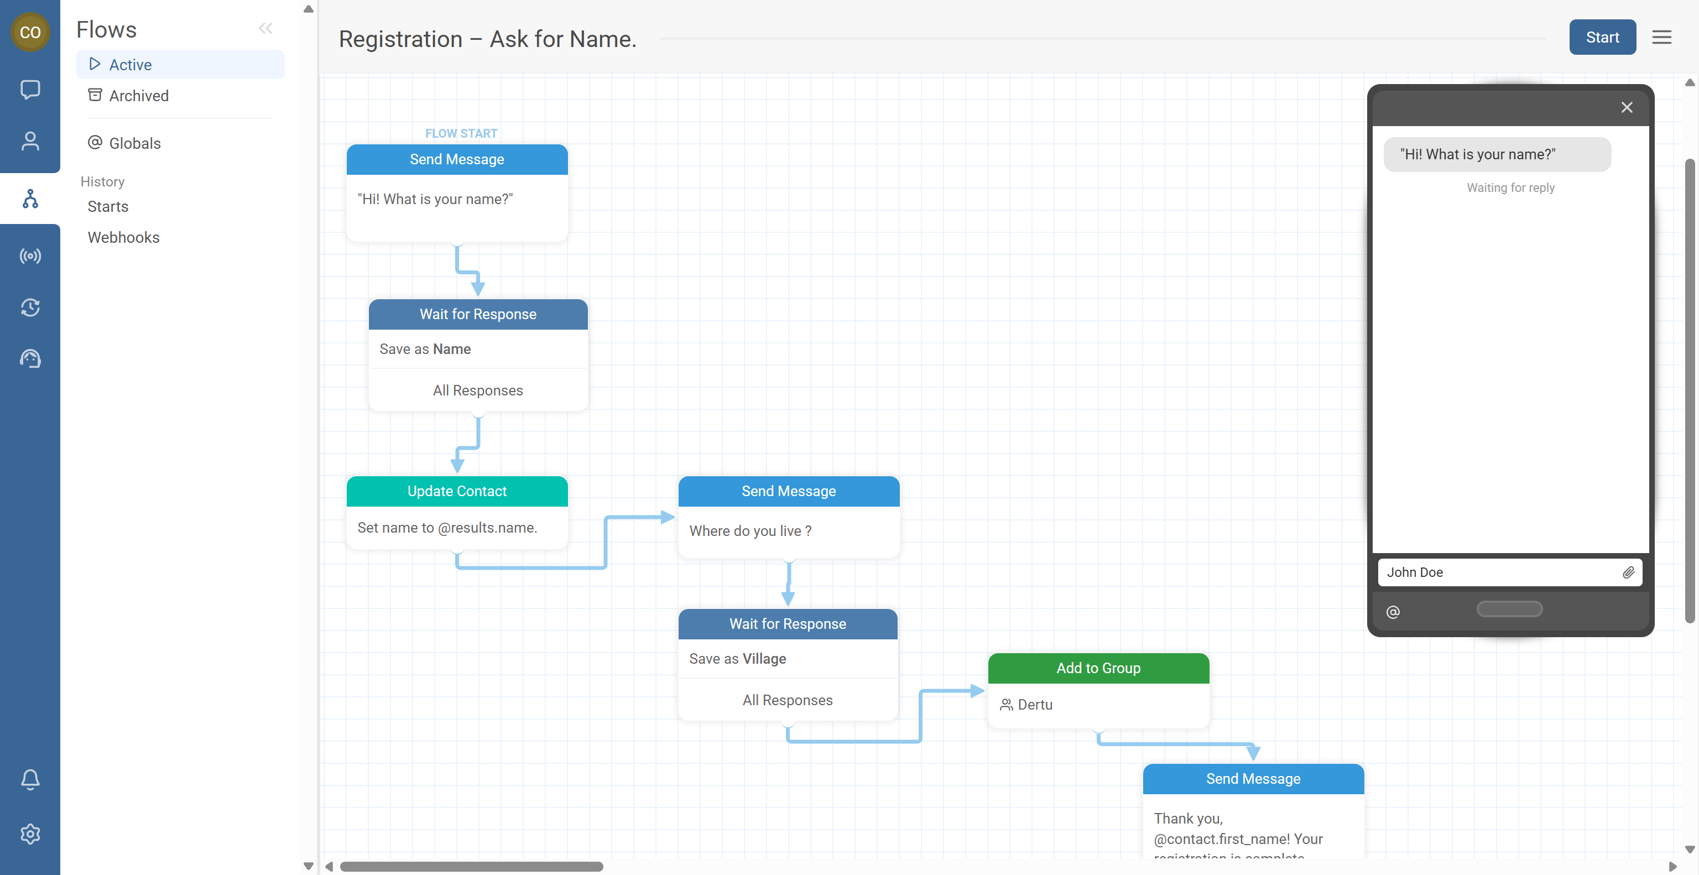This screenshot has height=875, width=1699.
Task: Close the simulator phone panel
Action: [1627, 107]
